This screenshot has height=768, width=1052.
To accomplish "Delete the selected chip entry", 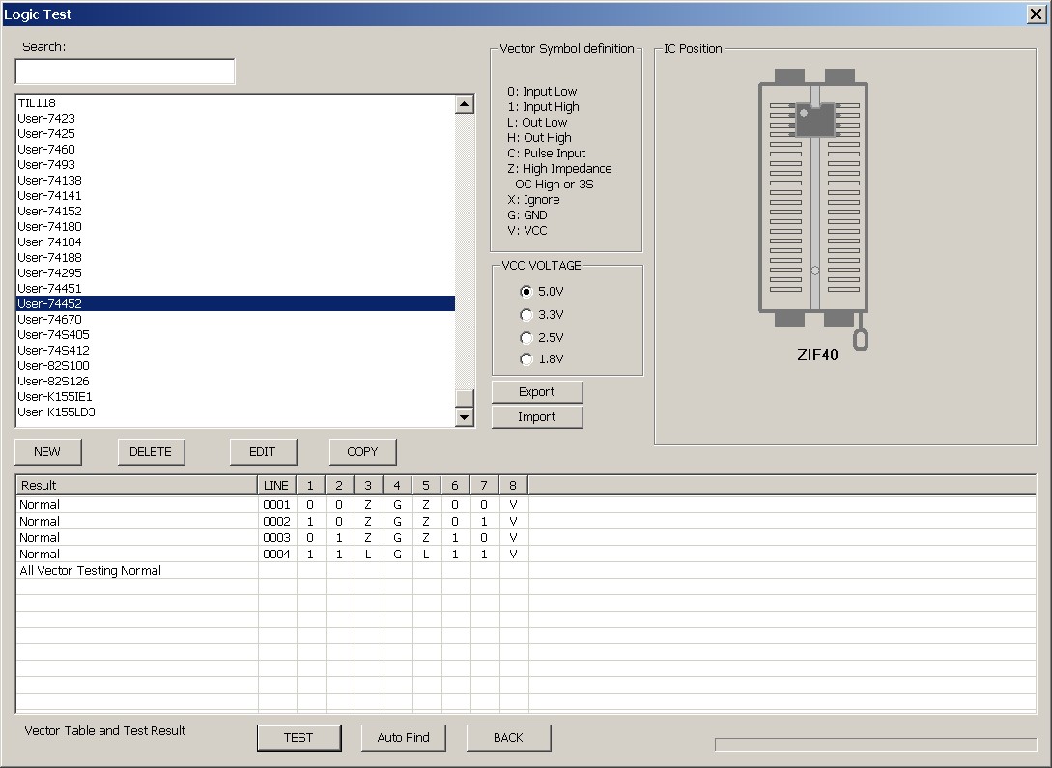I will pos(151,452).
